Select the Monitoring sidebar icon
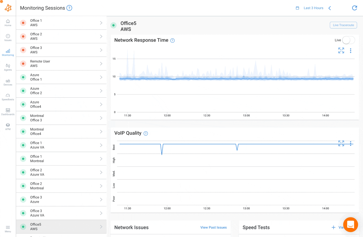Viewport: 363px width, 237px height. coord(8,53)
